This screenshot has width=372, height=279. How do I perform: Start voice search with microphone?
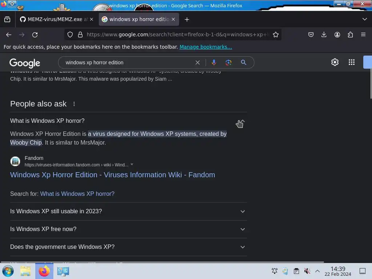214,62
